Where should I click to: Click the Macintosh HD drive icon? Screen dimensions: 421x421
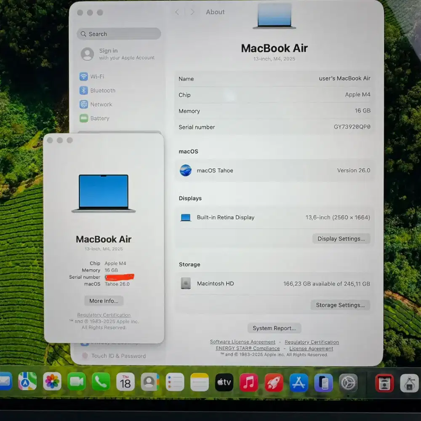coord(186,283)
